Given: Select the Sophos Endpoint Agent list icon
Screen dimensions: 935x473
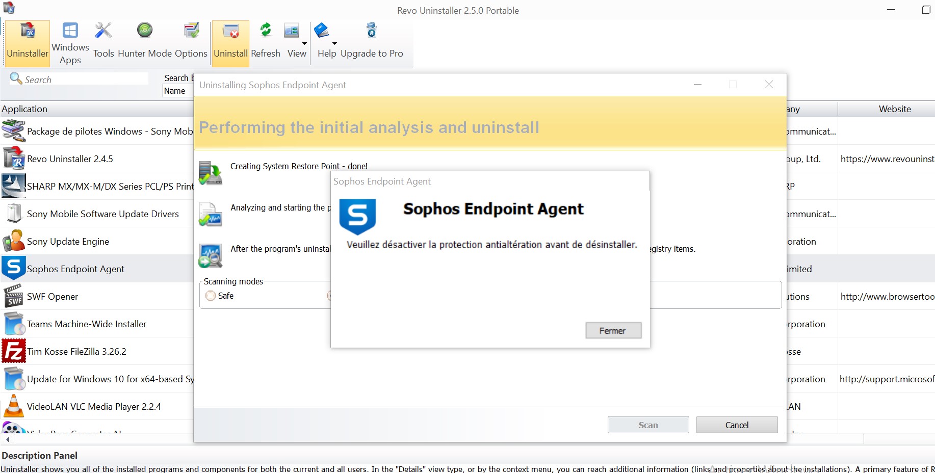Looking at the screenshot, I should [14, 269].
